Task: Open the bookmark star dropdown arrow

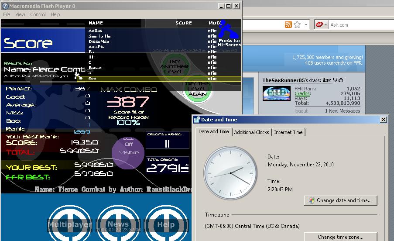Action: [x=306, y=24]
